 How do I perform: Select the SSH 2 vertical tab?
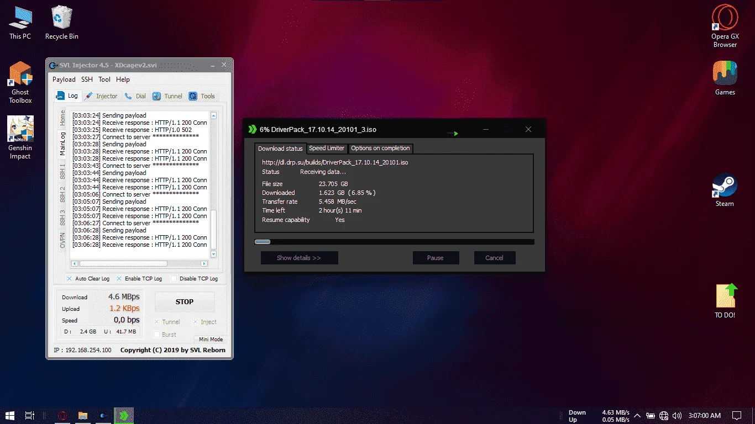(62, 194)
